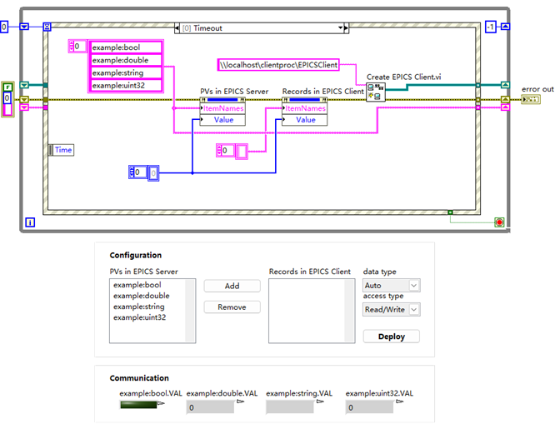Screen dimensions: 555x429
Task: Click the teal right shift register
Action: (x=506, y=85)
